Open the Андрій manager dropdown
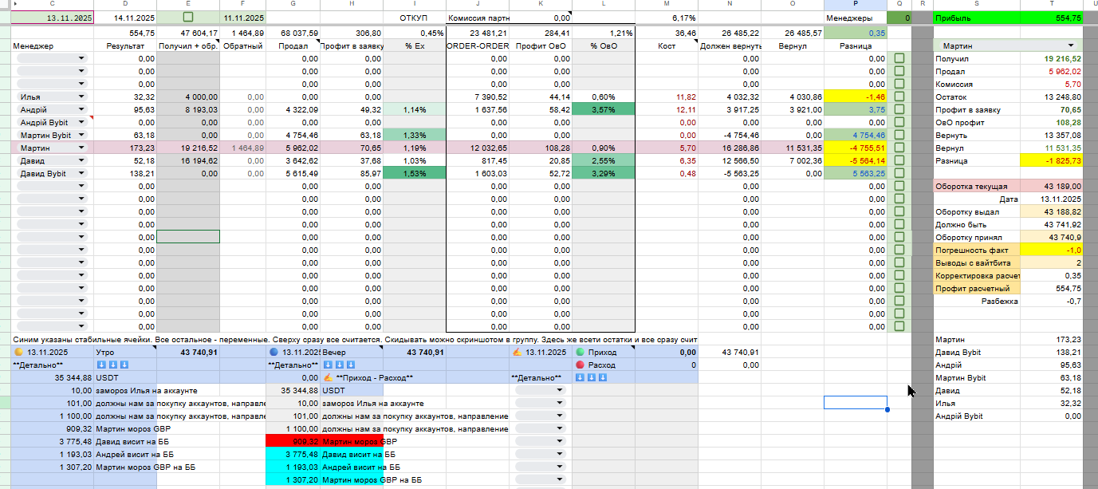 (81, 110)
